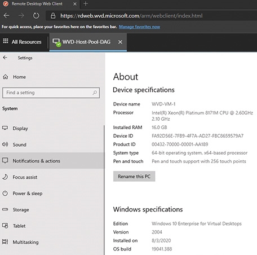Click the search magnifier icon
Screen dimensions: 257x255
[x=95, y=93]
